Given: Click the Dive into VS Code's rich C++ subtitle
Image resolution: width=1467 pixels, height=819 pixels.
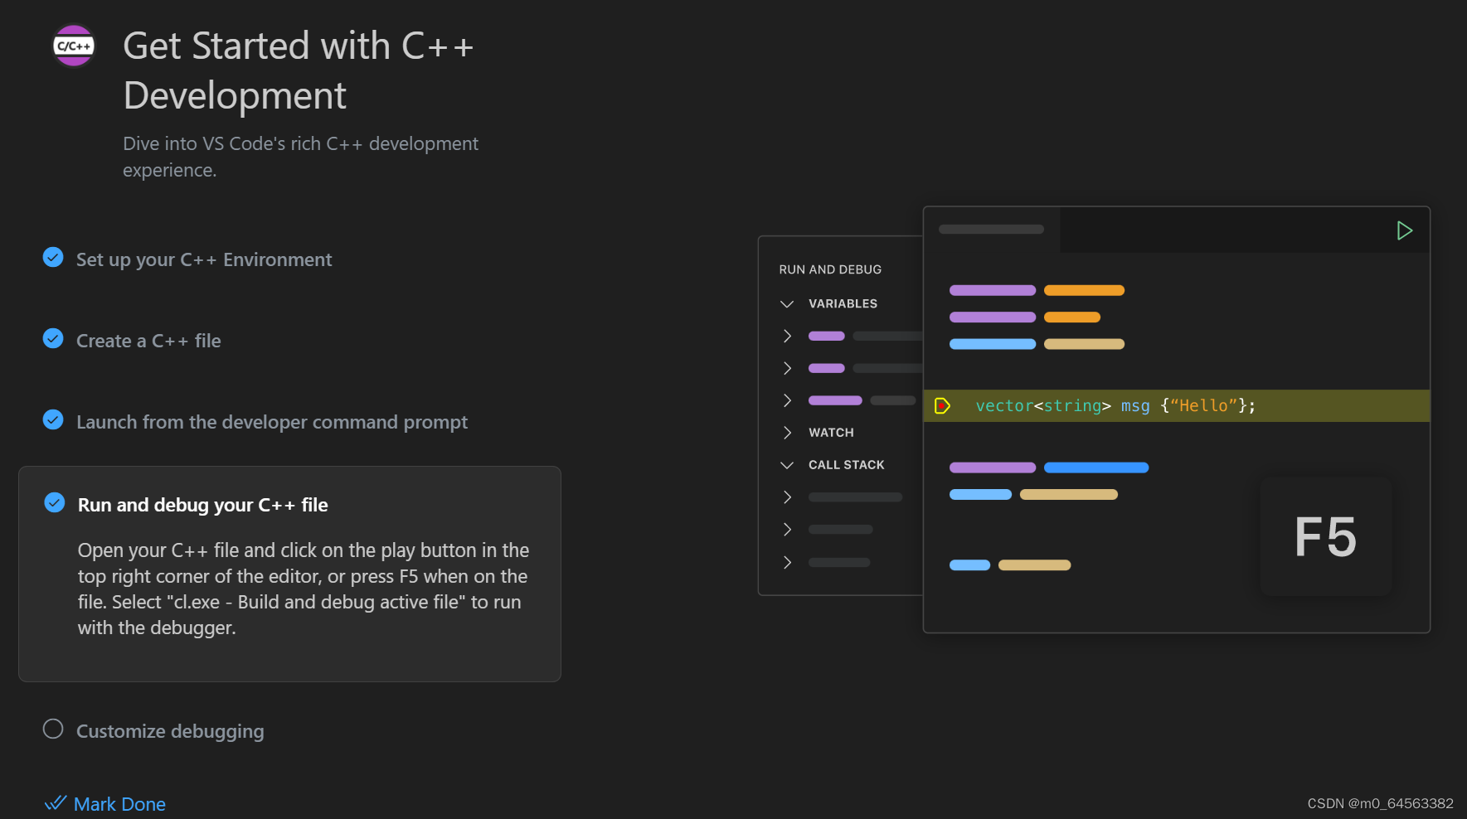Looking at the screenshot, I should (300, 157).
